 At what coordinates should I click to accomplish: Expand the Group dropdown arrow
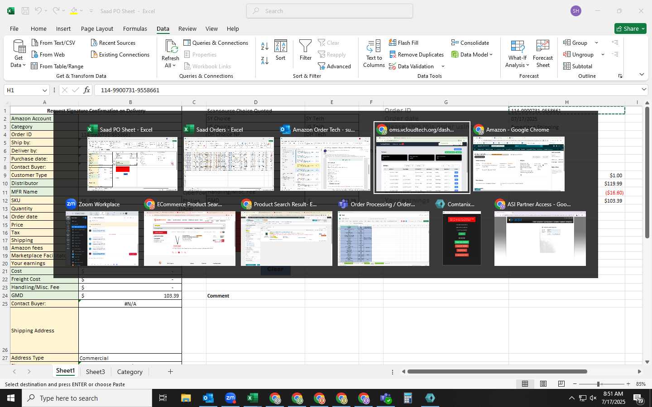click(x=596, y=43)
